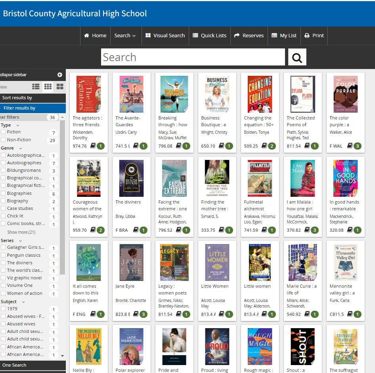Screen dimensions: 375x373
Task: Click book icon on Business Boutique card
Action: pyautogui.click(x=222, y=146)
